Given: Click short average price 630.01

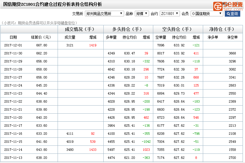Looking at the screenshot, I should pos(179,85).
